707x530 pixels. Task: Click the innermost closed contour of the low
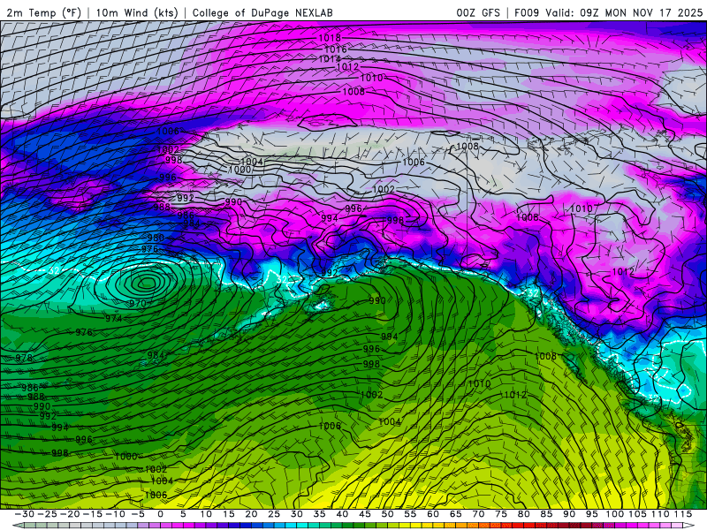pos(147,283)
